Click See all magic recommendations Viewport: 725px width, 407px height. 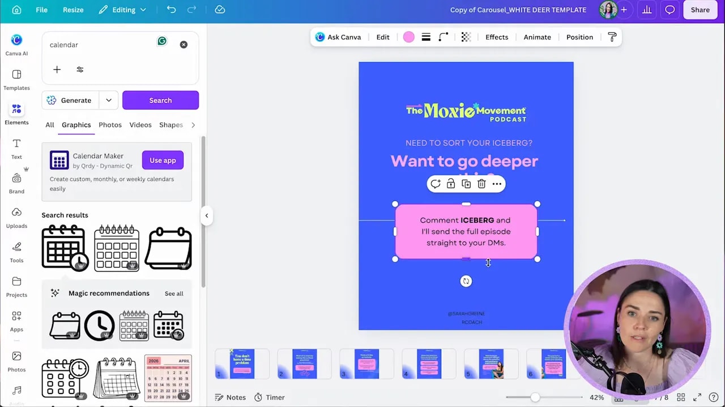(x=174, y=293)
